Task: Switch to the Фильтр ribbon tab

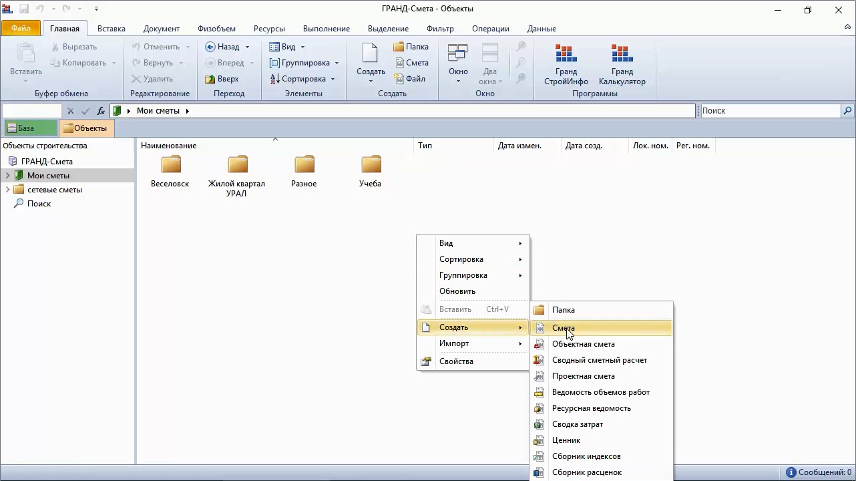Action: click(x=440, y=29)
